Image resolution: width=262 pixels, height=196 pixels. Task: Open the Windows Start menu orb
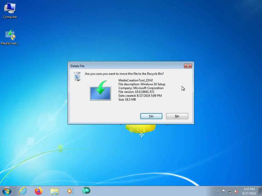[x=7, y=191]
